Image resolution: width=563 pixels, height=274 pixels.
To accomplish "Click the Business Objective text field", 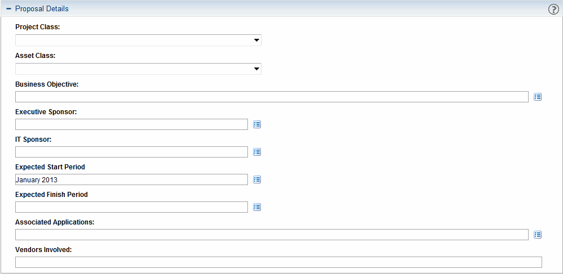I will (272, 97).
